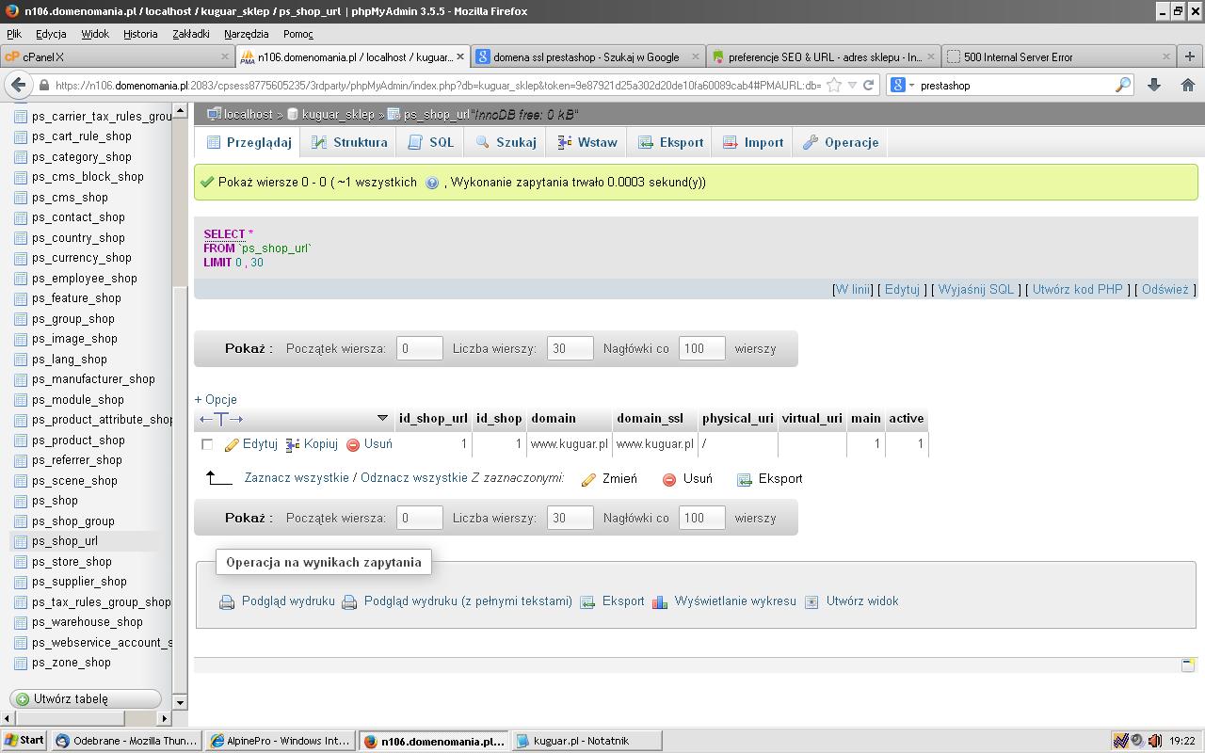
Task: Sort by the domain_ssl column header
Action: (x=650, y=419)
